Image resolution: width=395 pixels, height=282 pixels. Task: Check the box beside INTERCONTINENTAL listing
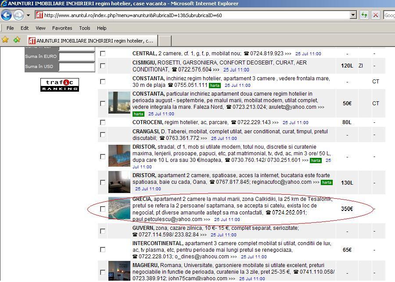pyautogui.click(x=103, y=250)
